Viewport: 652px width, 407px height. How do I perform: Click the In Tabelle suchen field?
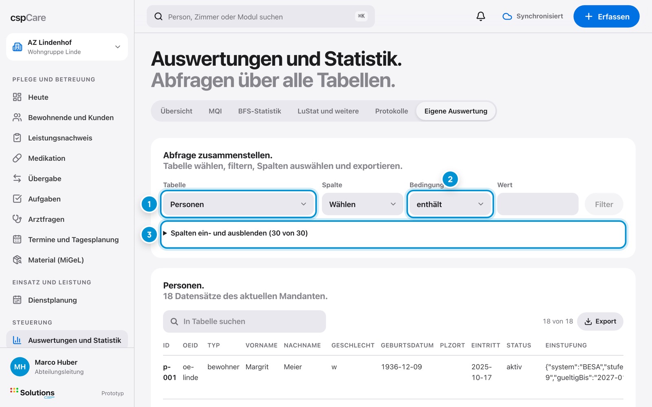[244, 321]
